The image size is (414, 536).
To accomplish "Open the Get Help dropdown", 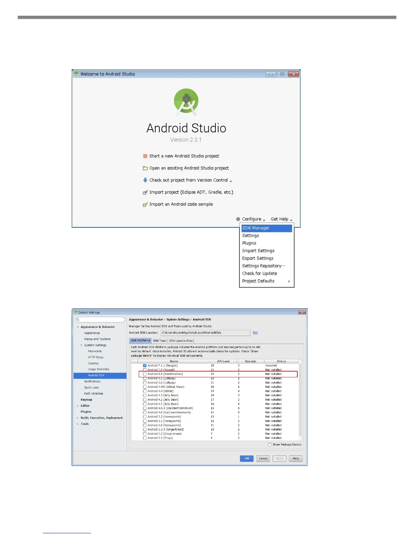I will [281, 219].
